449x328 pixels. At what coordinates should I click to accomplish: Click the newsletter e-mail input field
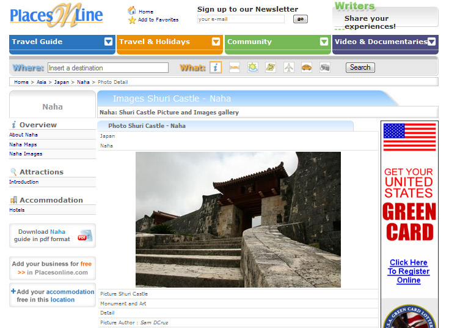pos(241,19)
